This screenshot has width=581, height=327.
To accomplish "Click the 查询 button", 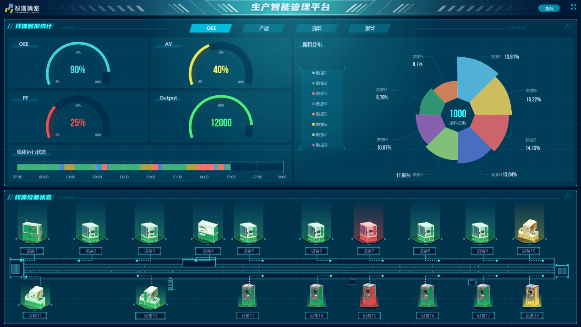I will click(x=548, y=8).
